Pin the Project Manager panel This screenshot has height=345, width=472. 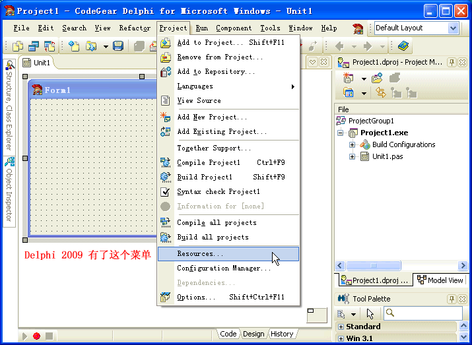(452, 63)
